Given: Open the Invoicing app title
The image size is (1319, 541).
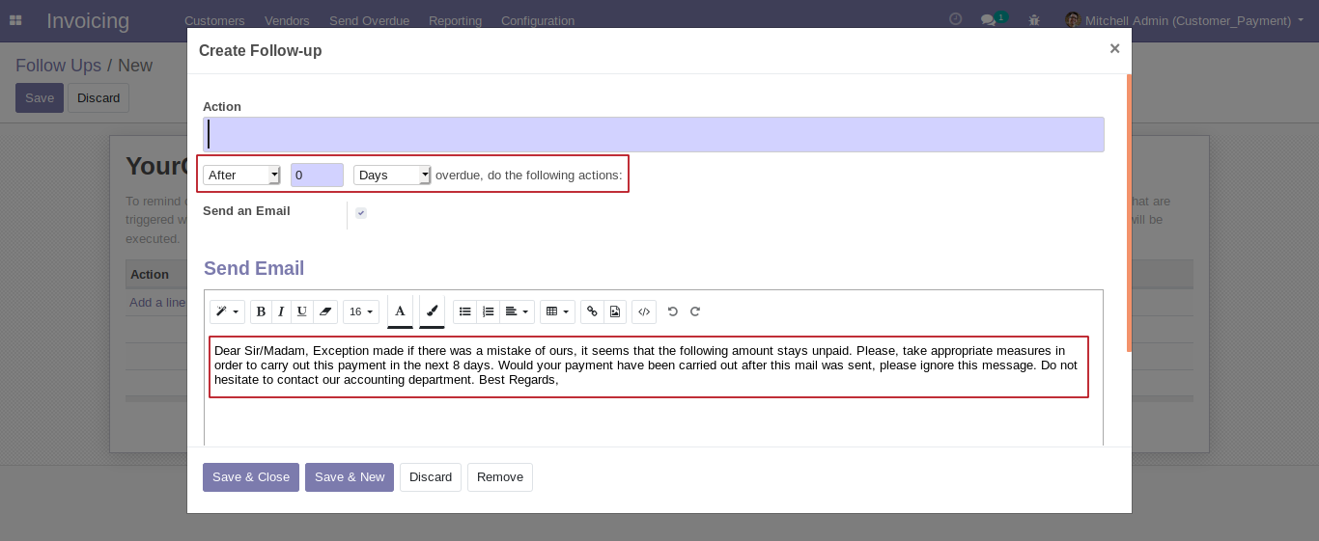Looking at the screenshot, I should click(x=88, y=20).
